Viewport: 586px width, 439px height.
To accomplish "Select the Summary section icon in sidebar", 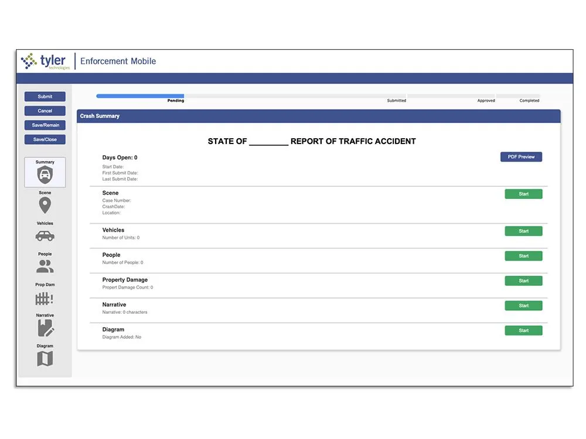I will [x=45, y=172].
